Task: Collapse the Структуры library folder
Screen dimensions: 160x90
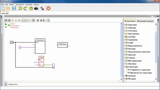Action: pos(124,67)
